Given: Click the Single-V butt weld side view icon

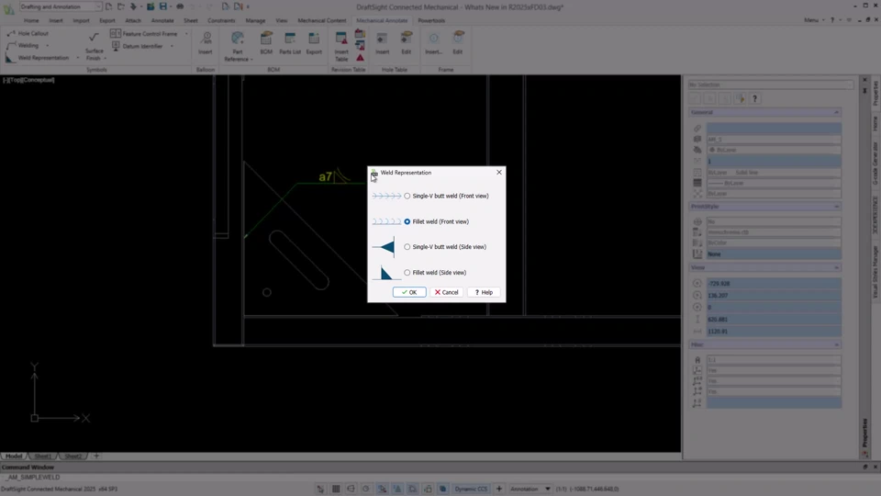Looking at the screenshot, I should [385, 247].
